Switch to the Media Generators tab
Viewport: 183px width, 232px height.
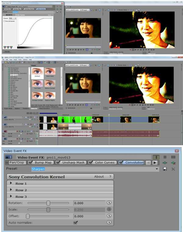coord(45,108)
